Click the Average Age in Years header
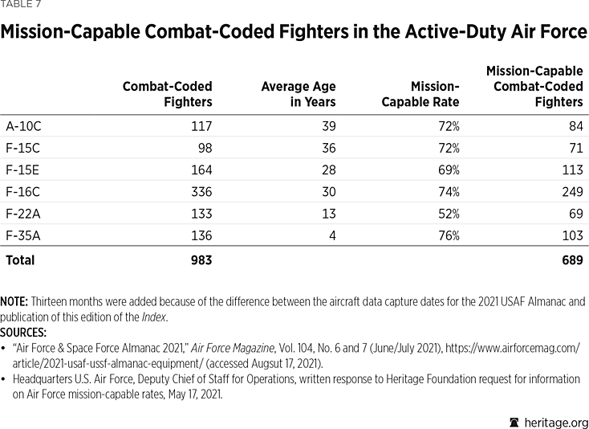The image size is (589, 429). (298, 94)
